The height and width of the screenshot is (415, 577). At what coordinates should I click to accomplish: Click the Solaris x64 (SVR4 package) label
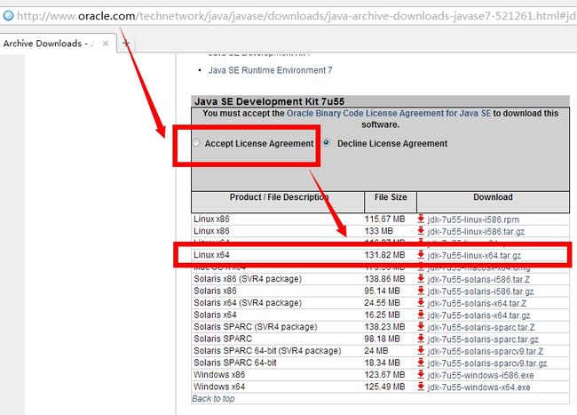coord(248,303)
